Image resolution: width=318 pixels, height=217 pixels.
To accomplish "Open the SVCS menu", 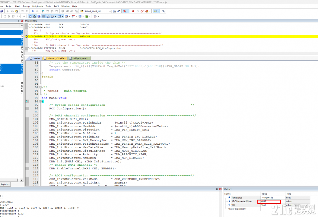I will coord(56,6).
